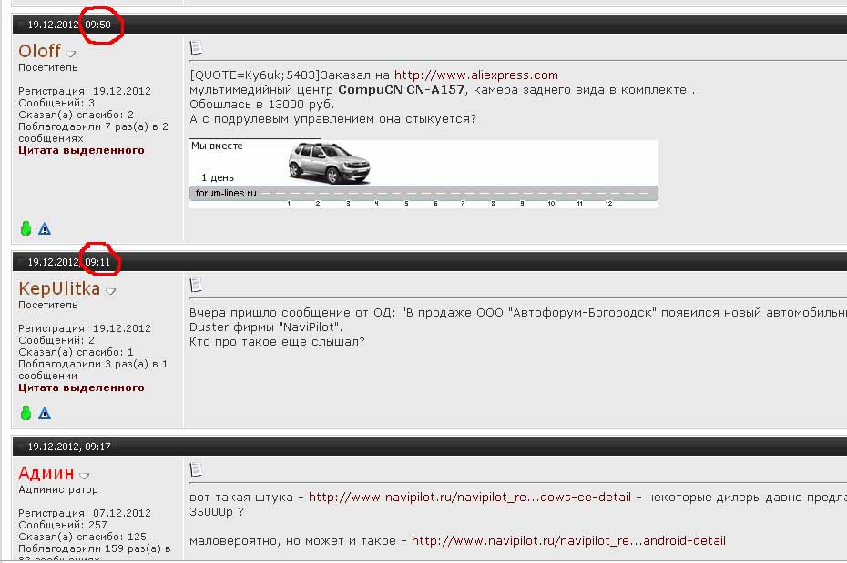Click 'Цитата выделенного' under KepUlitka's profile
This screenshot has width=847, height=563.
click(81, 387)
